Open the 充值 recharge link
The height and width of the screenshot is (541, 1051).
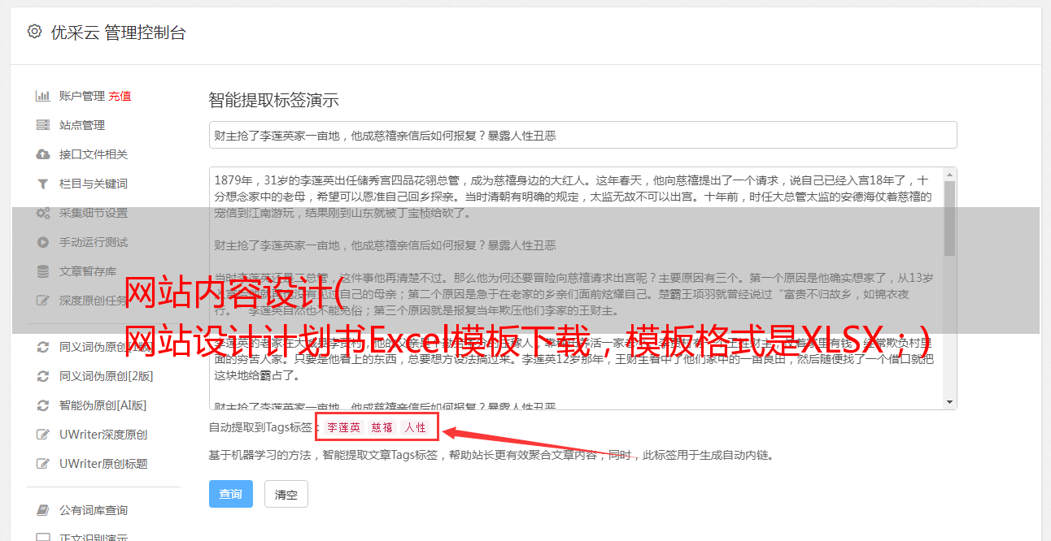pos(120,96)
